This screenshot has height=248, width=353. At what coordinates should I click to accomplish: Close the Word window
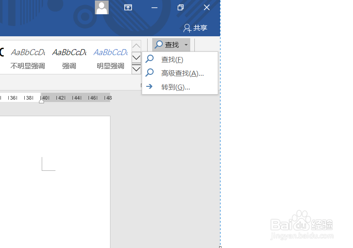coord(207,8)
